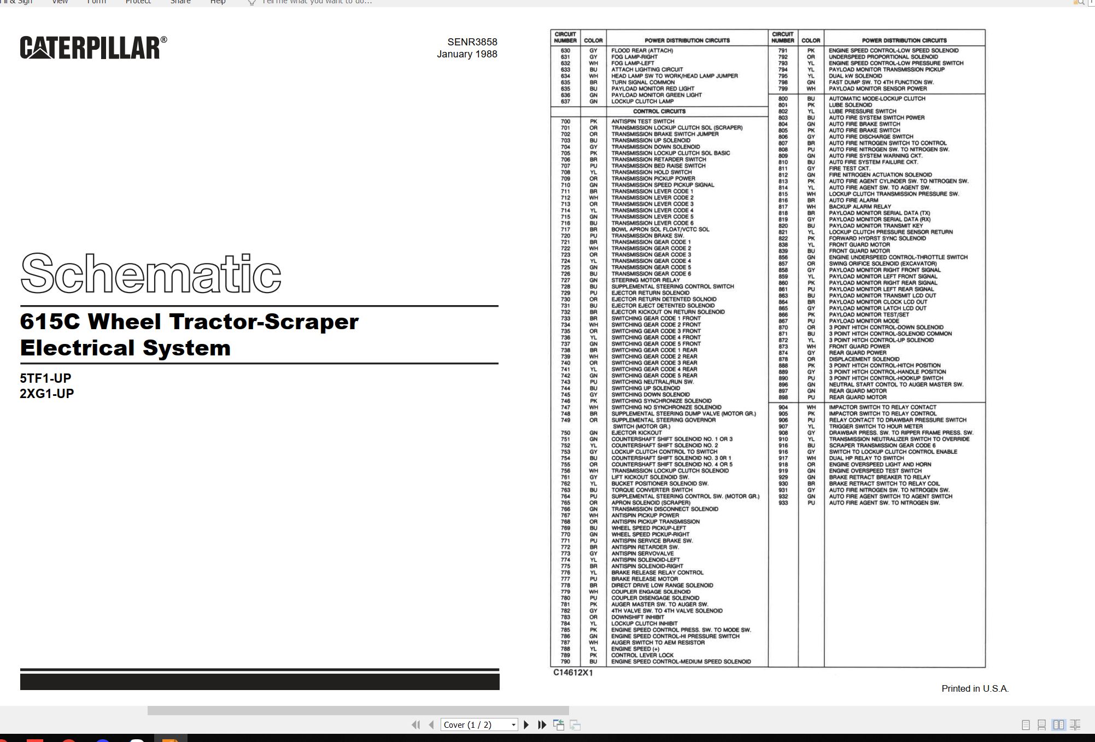Go to the first page

click(x=415, y=725)
